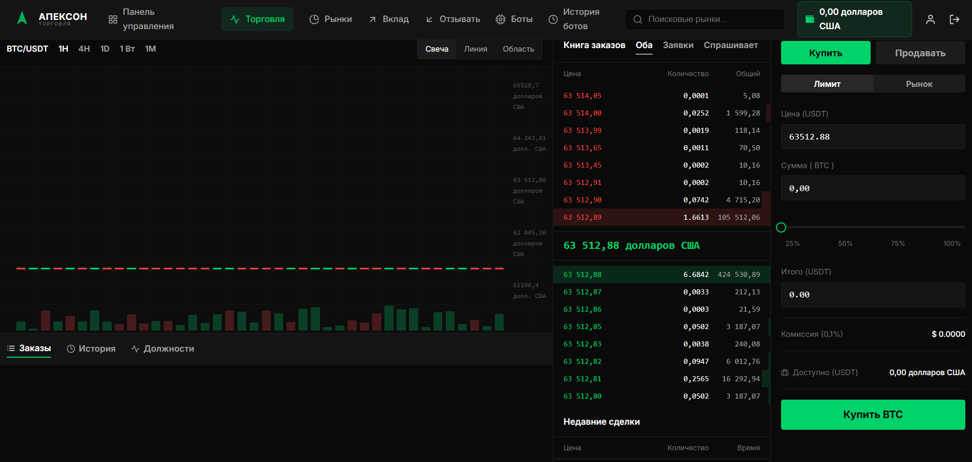Submit the order with Купить BTC
The image size is (972, 462).
click(873, 414)
